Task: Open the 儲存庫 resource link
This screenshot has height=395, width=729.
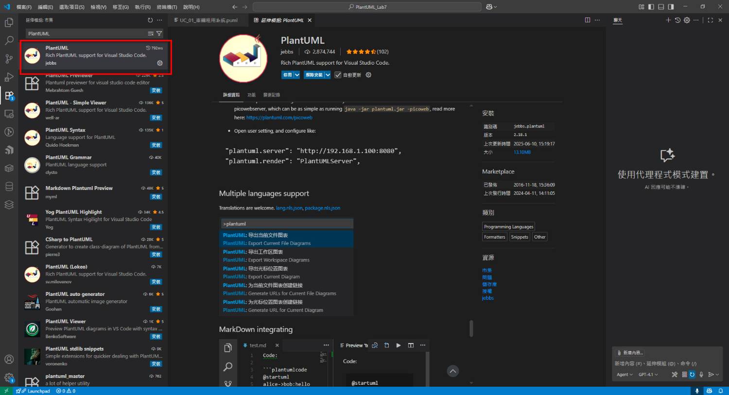Action: pos(489,284)
